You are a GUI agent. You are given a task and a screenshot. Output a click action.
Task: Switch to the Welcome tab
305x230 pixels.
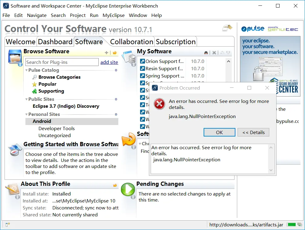click(21, 42)
